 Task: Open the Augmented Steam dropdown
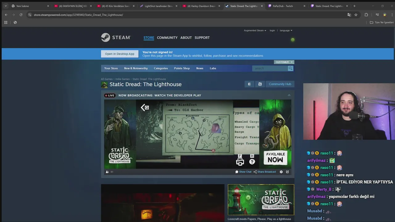255,31
